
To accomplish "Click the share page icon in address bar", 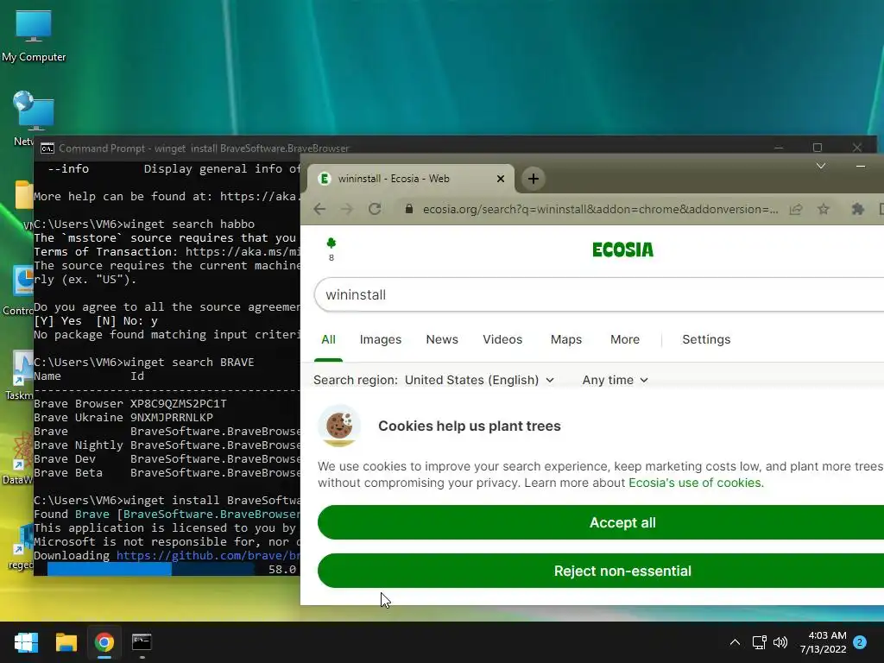I will click(795, 209).
